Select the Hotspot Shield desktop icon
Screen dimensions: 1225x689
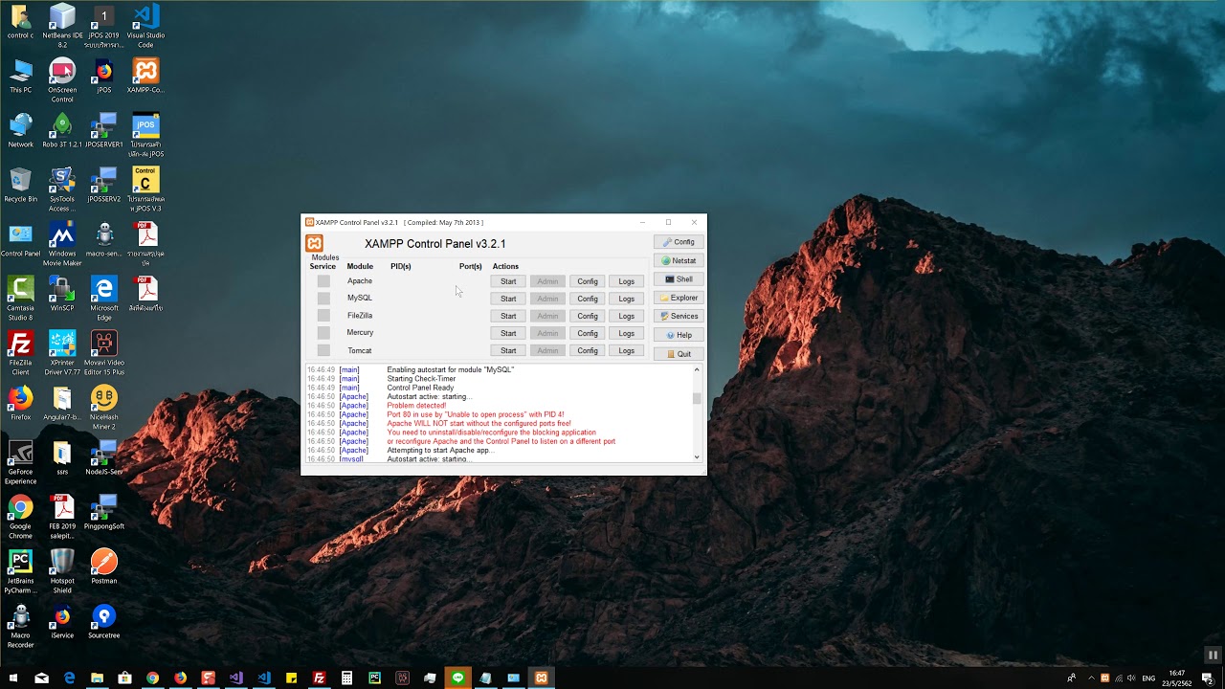(x=62, y=571)
